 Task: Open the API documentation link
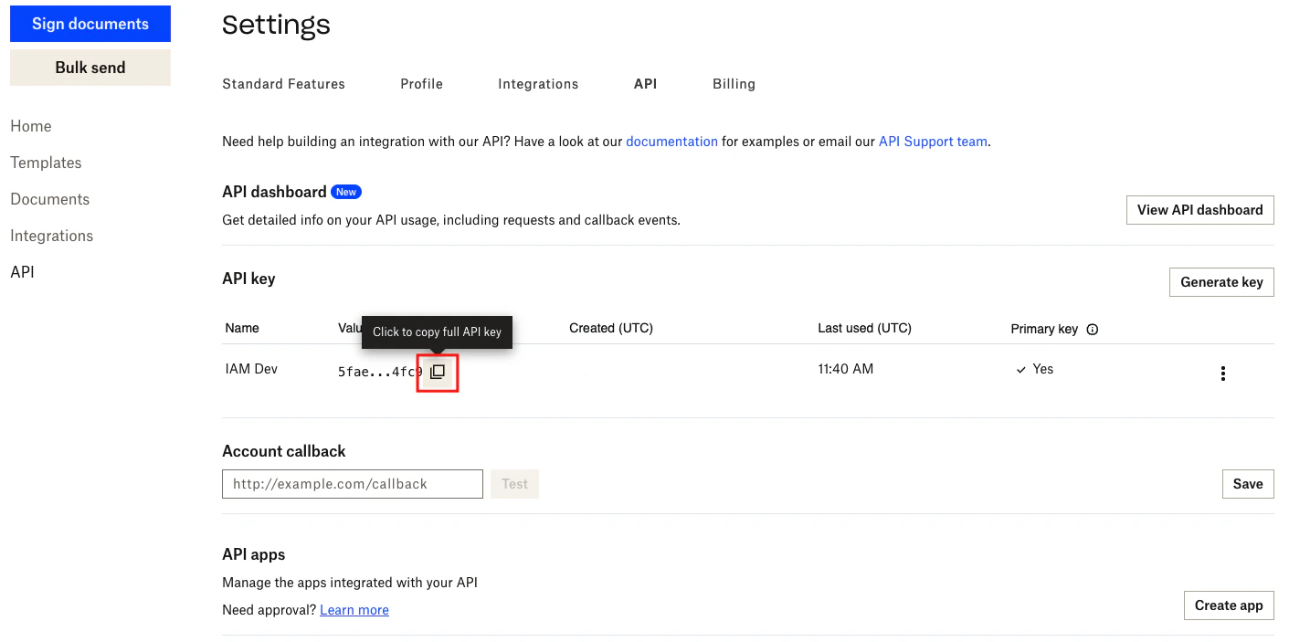pos(671,141)
